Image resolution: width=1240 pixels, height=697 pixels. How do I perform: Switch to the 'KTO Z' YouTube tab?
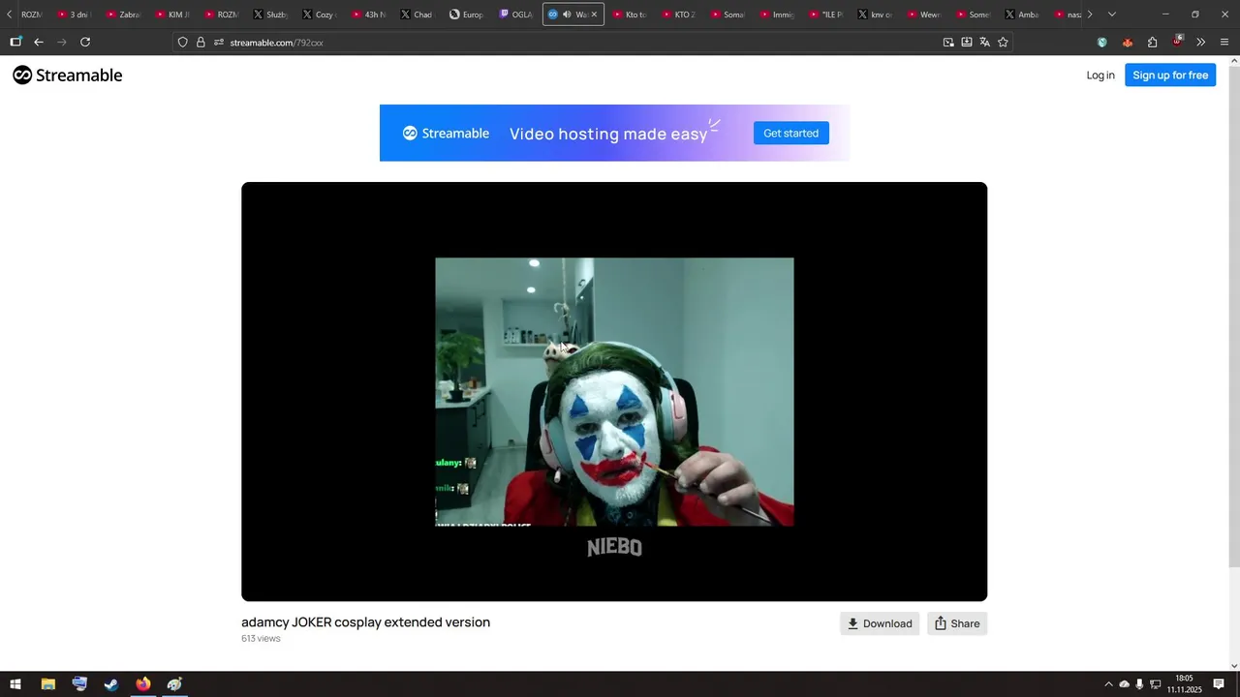coord(680,15)
